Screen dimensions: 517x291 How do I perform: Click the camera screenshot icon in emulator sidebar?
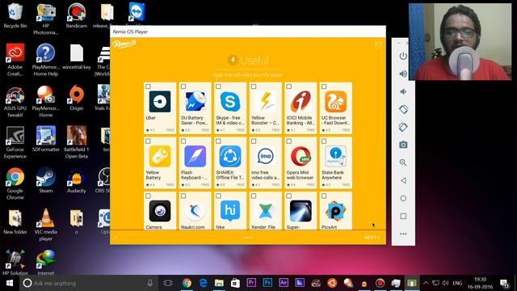click(403, 145)
